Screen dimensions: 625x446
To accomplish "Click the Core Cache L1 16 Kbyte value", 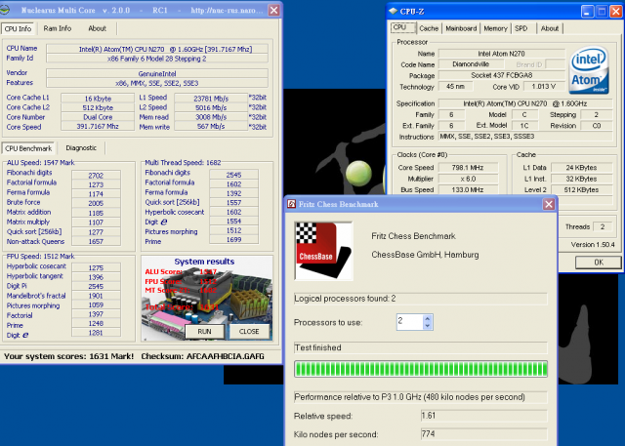I will (98, 99).
